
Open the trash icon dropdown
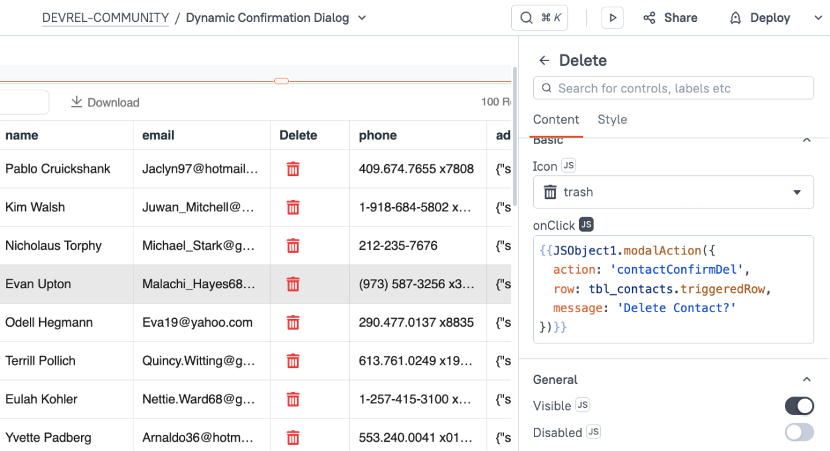pyautogui.click(x=796, y=192)
